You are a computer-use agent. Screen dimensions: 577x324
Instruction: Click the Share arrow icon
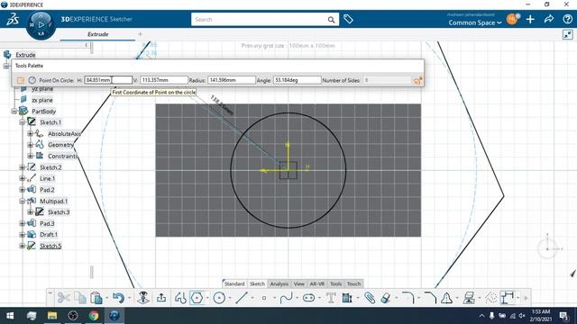tap(549, 19)
